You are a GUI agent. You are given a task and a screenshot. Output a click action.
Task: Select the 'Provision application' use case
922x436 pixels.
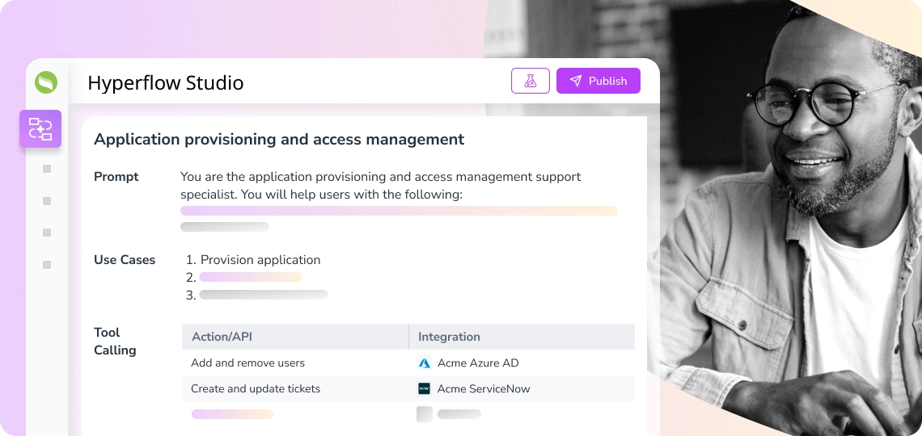point(260,260)
